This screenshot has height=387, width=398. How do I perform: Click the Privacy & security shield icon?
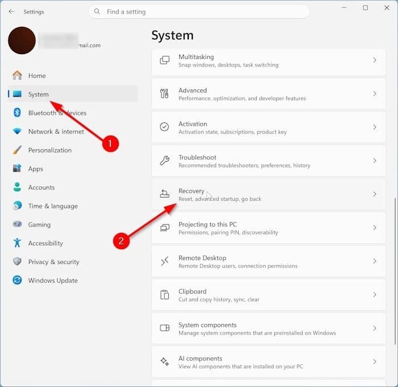[17, 261]
